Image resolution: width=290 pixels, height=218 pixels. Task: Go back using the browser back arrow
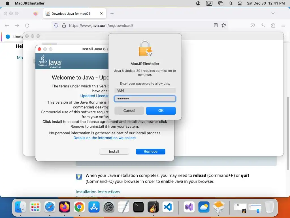(7, 25)
